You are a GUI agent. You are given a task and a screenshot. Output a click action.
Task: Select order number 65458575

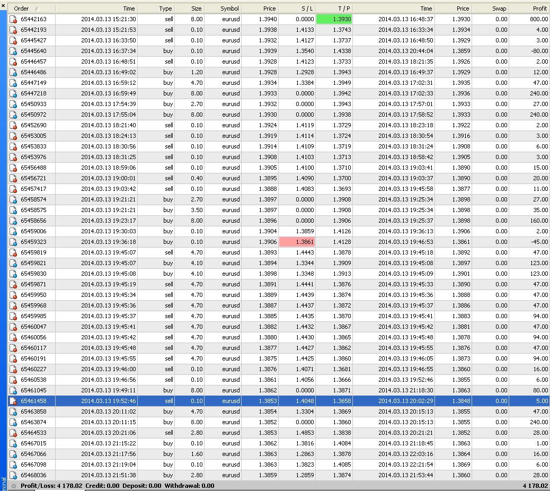tap(33, 210)
